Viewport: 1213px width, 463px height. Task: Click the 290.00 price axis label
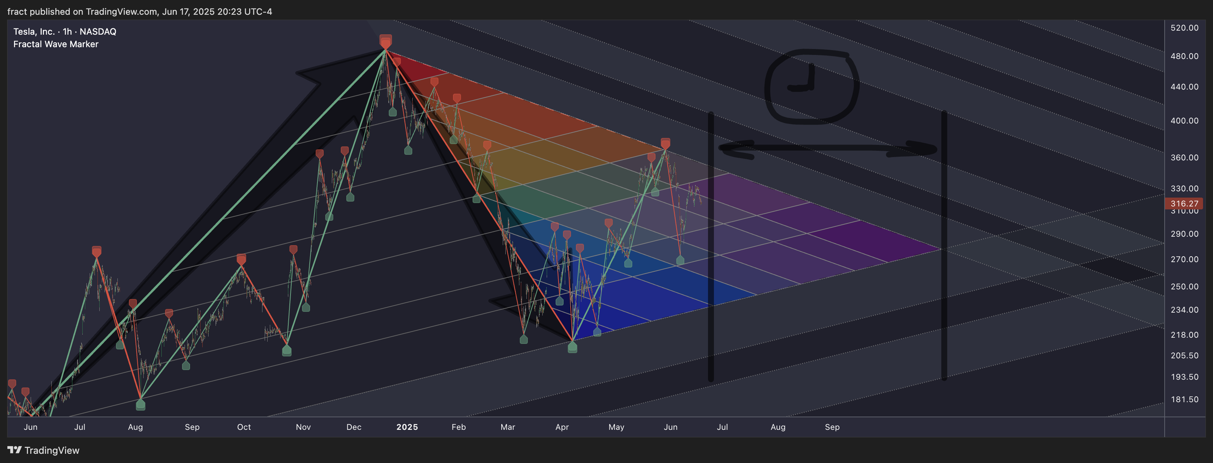(1184, 234)
